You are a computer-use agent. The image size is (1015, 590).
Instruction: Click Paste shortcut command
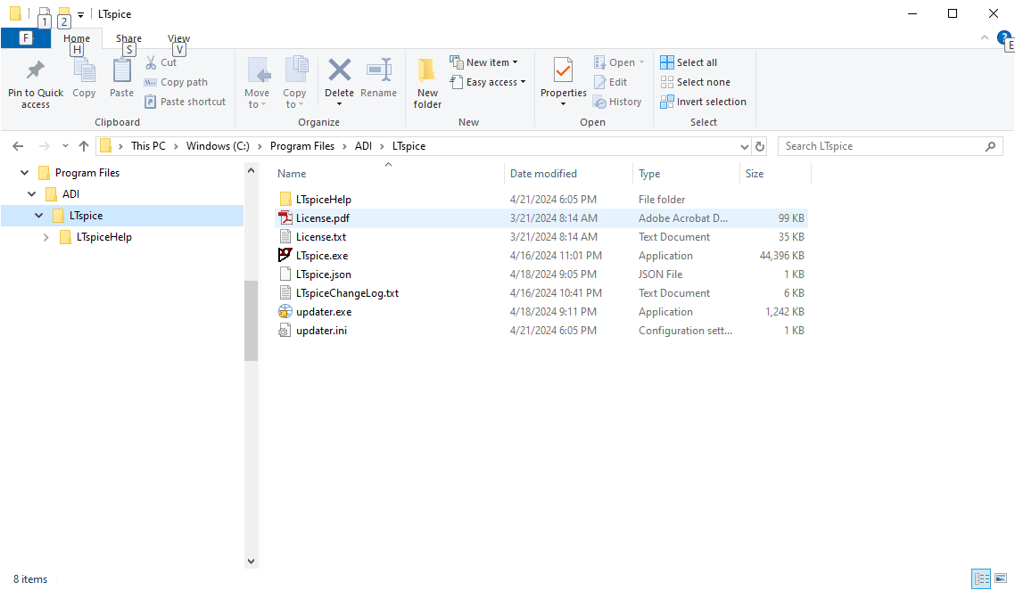point(186,102)
